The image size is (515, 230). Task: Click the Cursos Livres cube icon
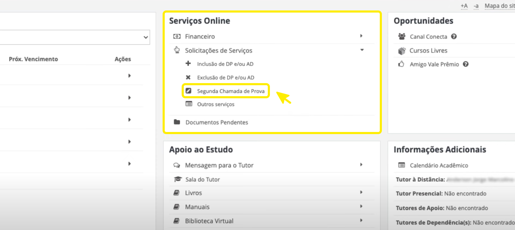[x=402, y=51]
